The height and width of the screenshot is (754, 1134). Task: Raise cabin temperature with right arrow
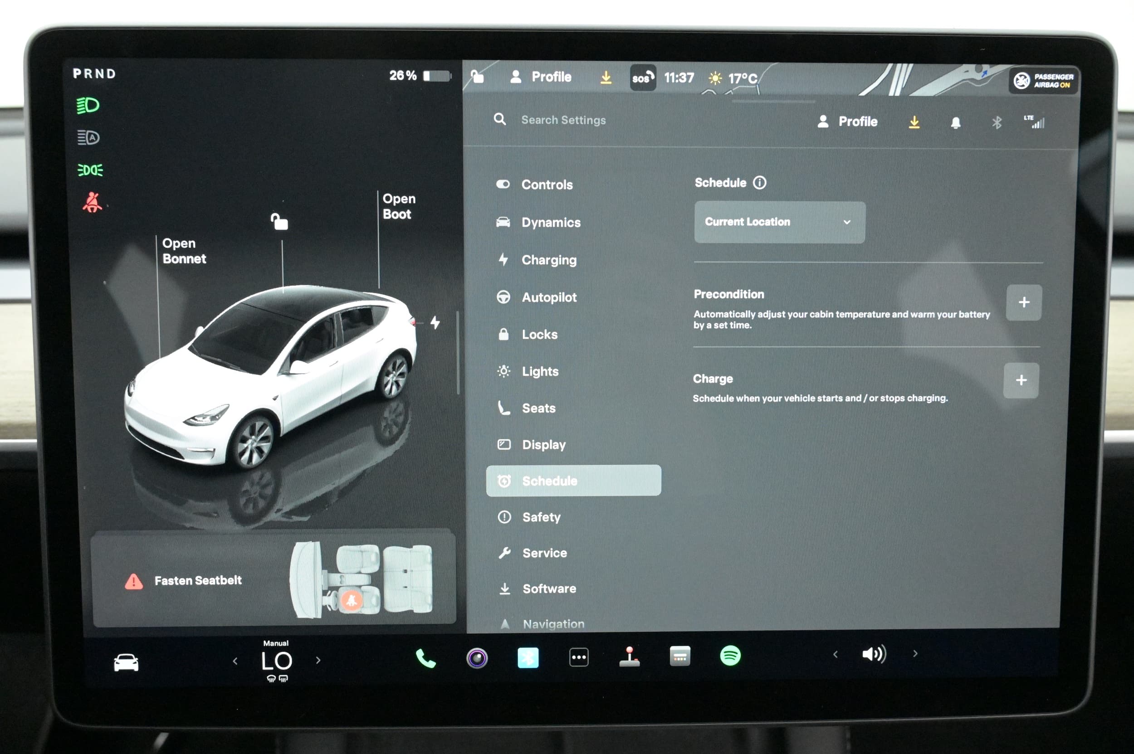coord(318,660)
